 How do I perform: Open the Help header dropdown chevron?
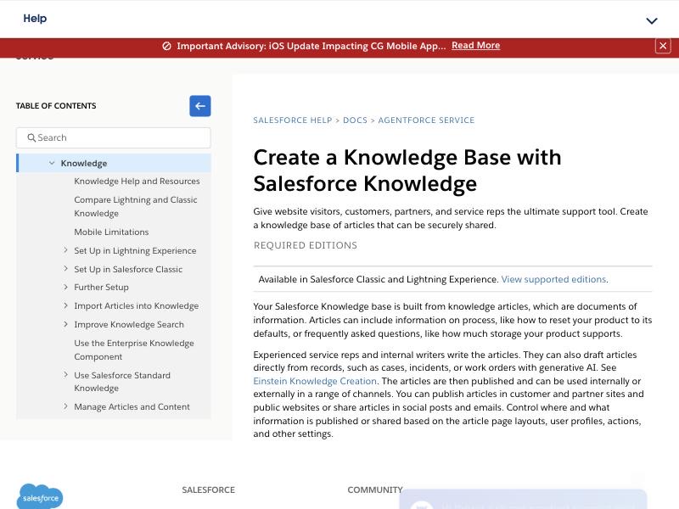tap(652, 20)
